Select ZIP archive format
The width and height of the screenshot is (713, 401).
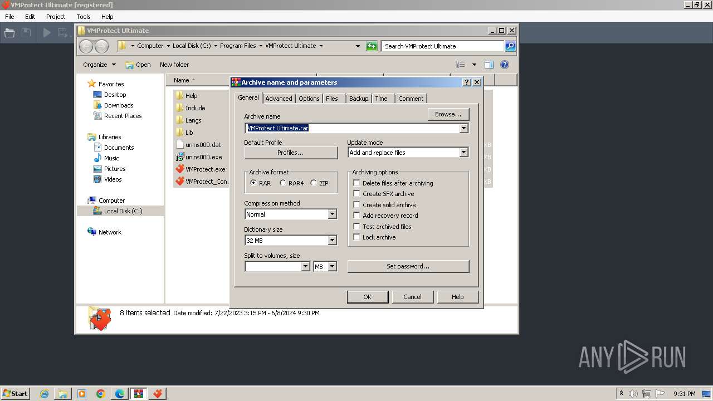(x=314, y=183)
